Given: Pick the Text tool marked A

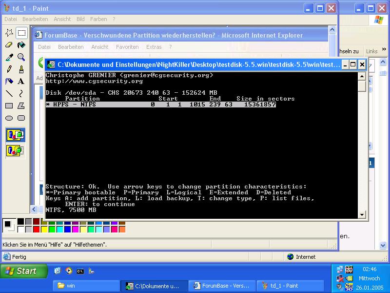Looking at the screenshot, I should [x=21, y=81].
